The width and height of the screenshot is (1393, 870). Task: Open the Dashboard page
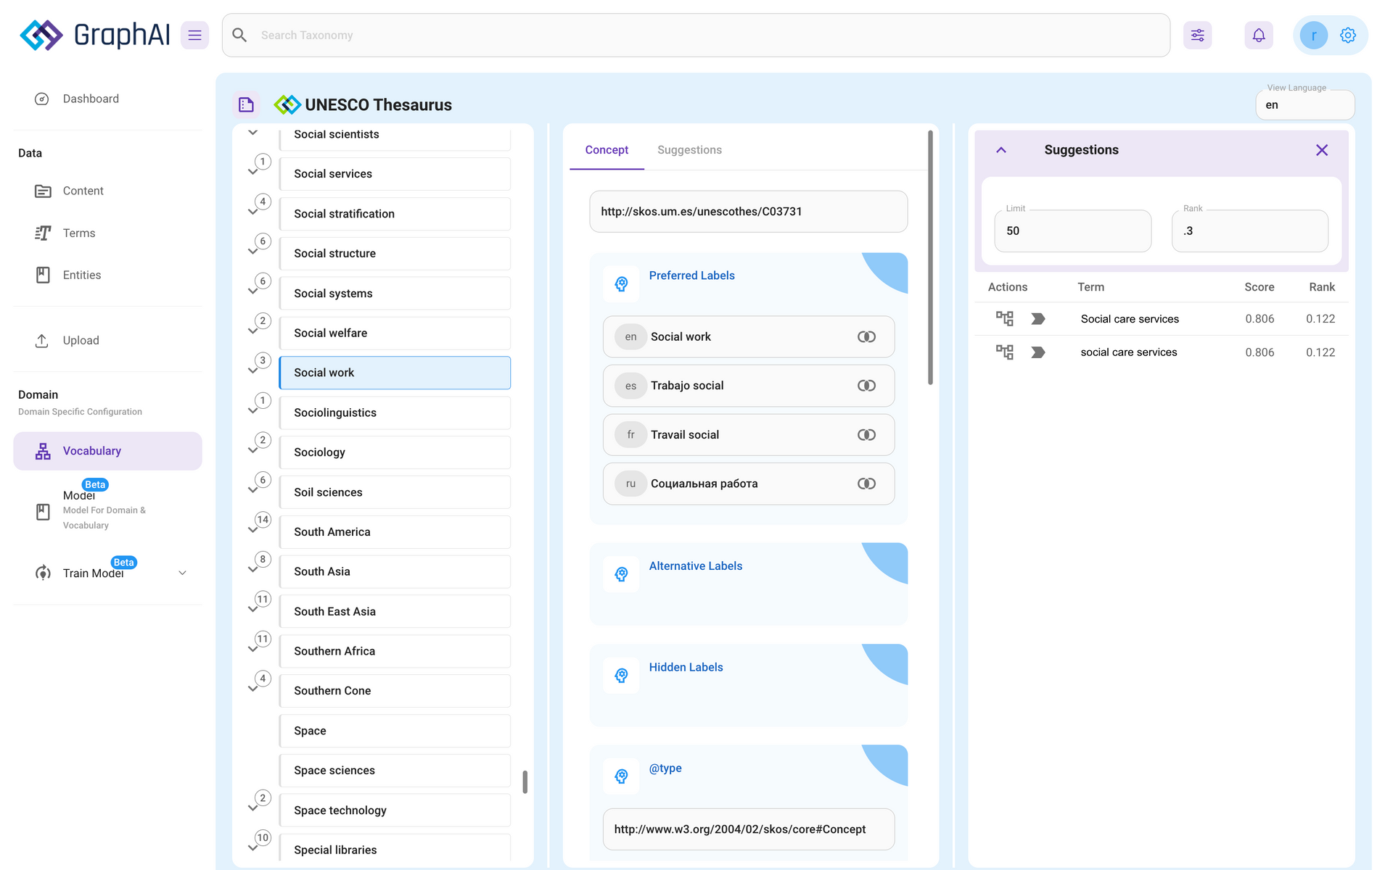91,99
